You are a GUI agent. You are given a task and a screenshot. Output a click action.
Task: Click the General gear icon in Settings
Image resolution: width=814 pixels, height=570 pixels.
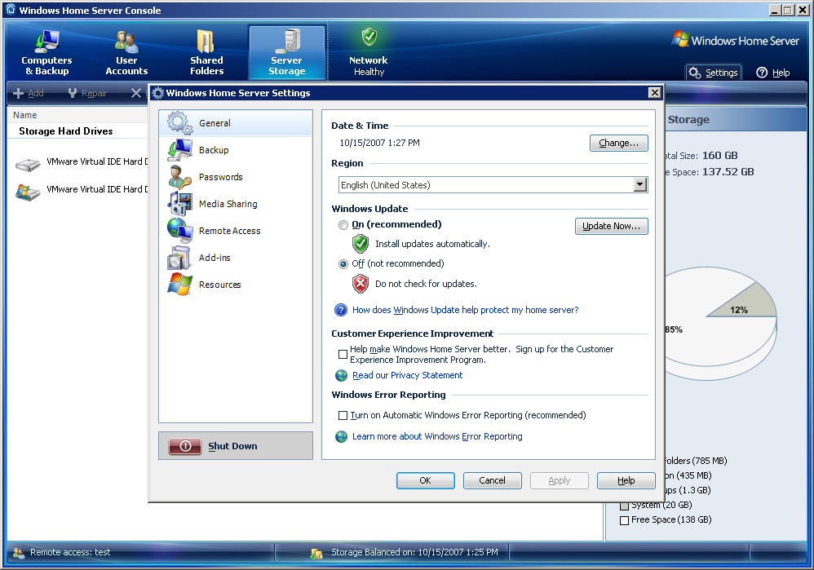click(x=180, y=123)
